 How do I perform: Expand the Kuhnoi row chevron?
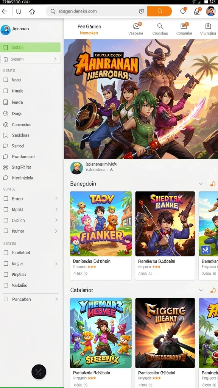click(56, 231)
